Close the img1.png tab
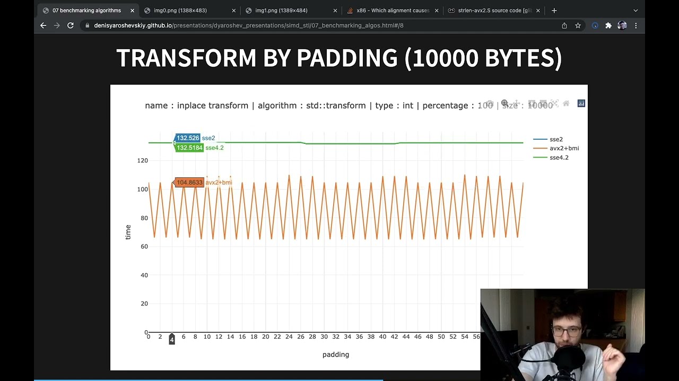 [335, 11]
